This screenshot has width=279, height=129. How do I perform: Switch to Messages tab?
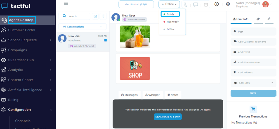click(129, 95)
